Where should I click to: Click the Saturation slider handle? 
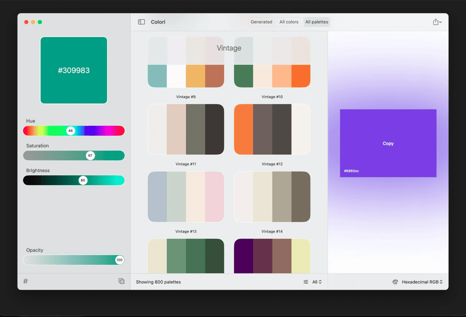[x=90, y=156]
